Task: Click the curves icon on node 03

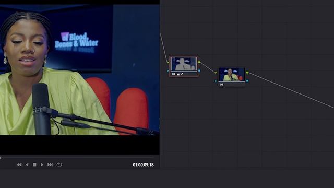Action: [178, 74]
